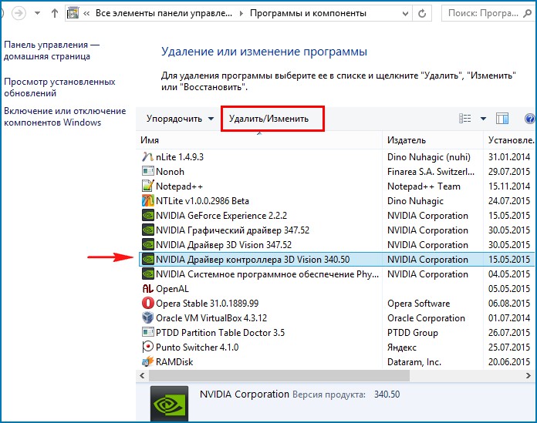Sort by the Издатель column header

tap(433, 140)
